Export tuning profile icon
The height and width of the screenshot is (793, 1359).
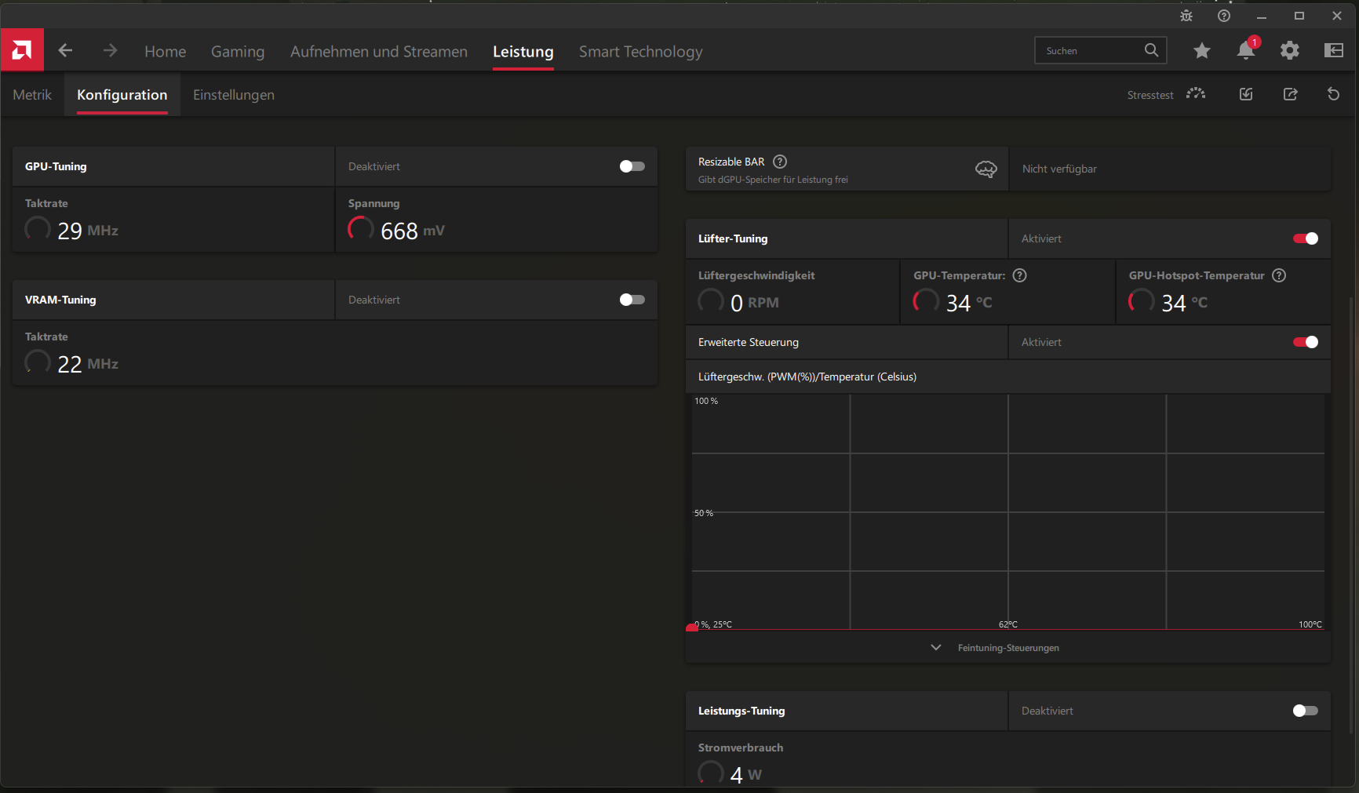(1290, 94)
